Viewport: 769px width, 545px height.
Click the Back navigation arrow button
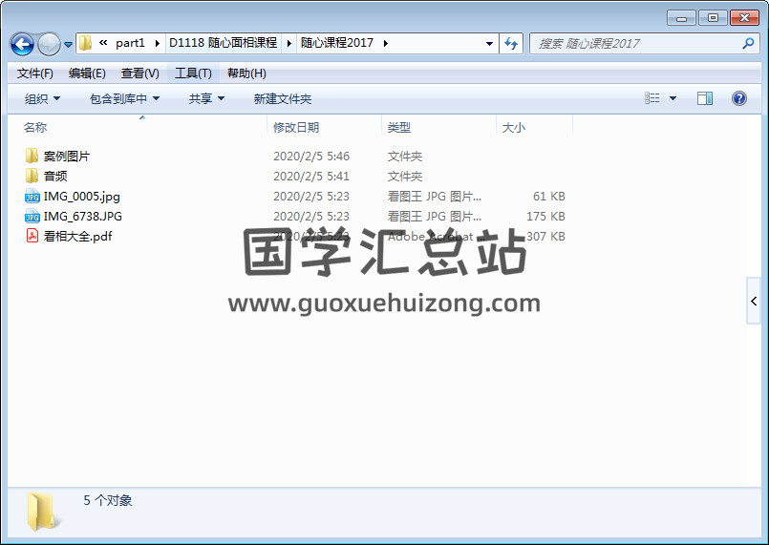(22, 44)
